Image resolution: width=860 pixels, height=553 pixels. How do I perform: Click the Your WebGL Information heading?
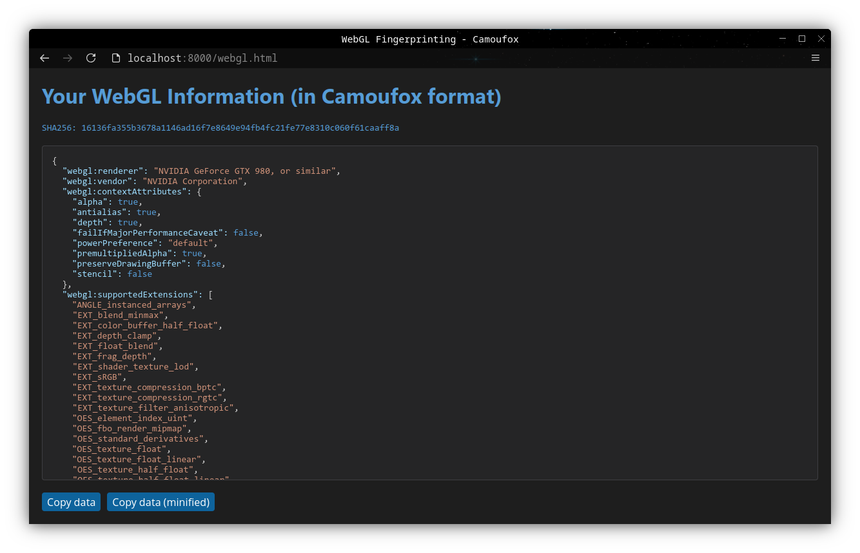pyautogui.click(x=271, y=97)
